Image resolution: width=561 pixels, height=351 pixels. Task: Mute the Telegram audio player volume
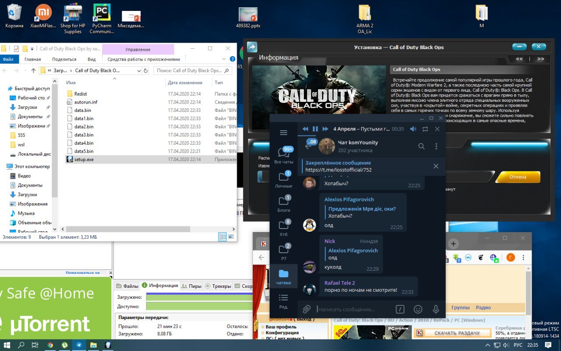[x=413, y=129]
